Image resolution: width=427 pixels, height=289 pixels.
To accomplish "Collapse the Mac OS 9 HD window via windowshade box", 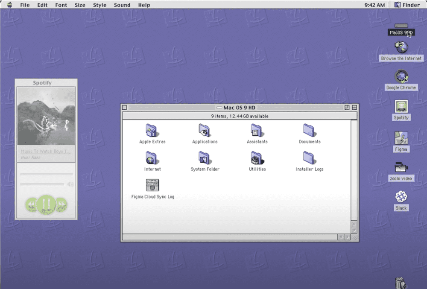I will 354,108.
